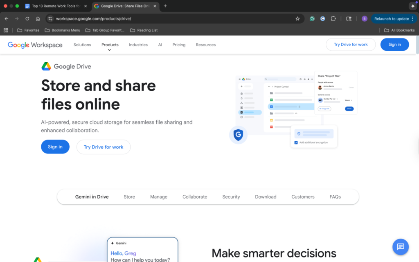The height and width of the screenshot is (262, 419).
Task: Jump to the Download section
Action: pos(266,197)
